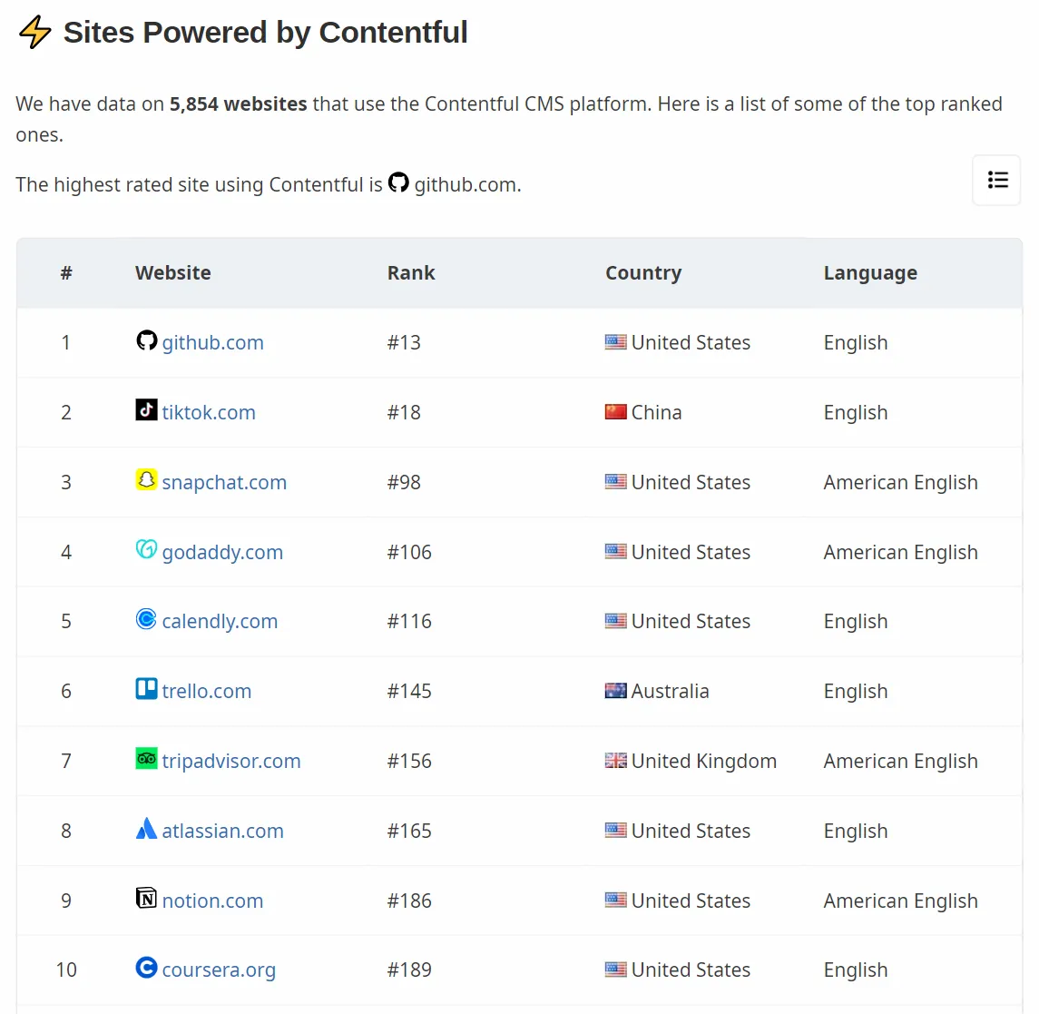Viewport: 1039px width, 1014px height.
Task: Click the Tripadvisor owl favicon
Action: click(146, 758)
